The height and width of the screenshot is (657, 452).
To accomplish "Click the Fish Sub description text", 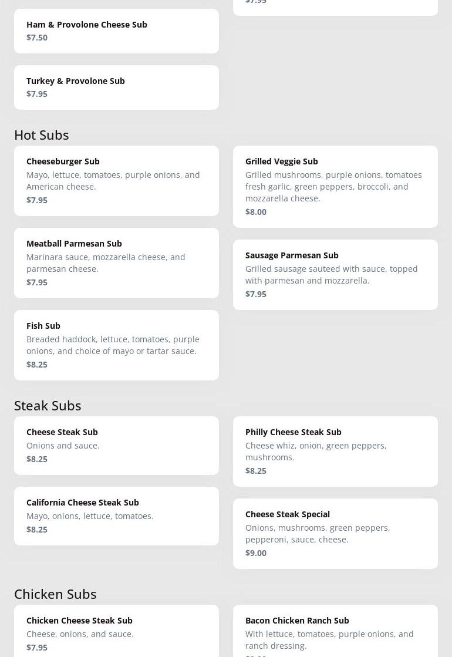I will tap(113, 345).
